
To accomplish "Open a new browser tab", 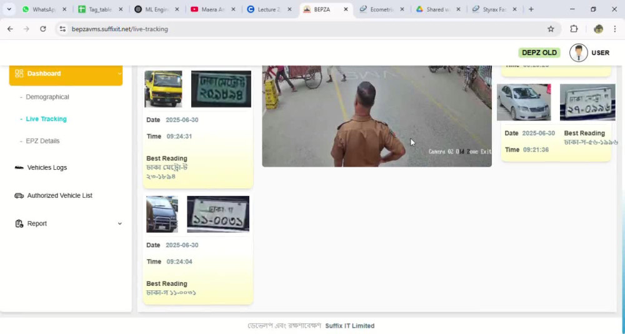I will (x=531, y=9).
